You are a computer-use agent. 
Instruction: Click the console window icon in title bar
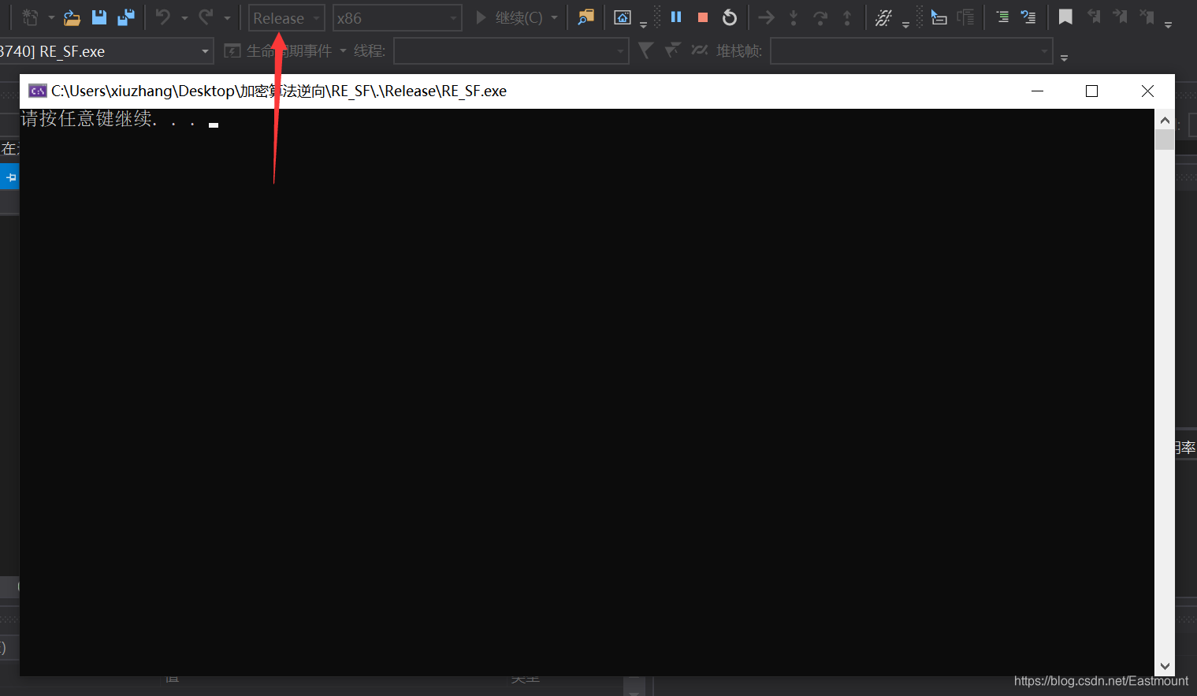pyautogui.click(x=37, y=91)
